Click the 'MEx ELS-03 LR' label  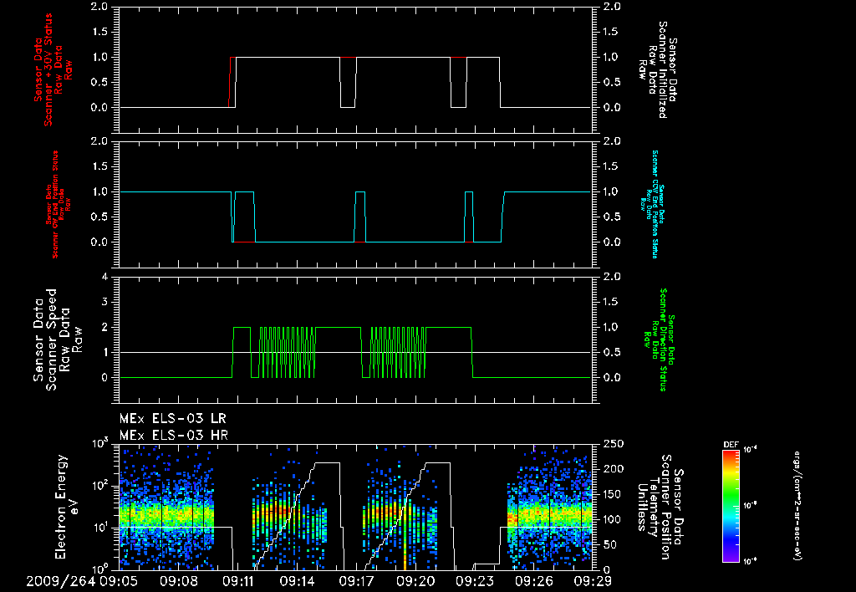click(172, 419)
